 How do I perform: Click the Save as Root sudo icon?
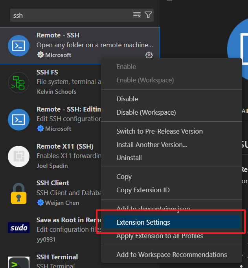pyautogui.click(x=18, y=228)
